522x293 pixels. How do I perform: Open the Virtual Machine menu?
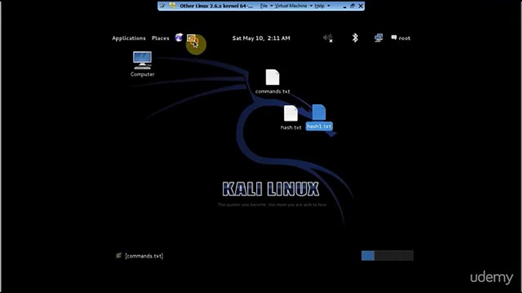pos(291,6)
